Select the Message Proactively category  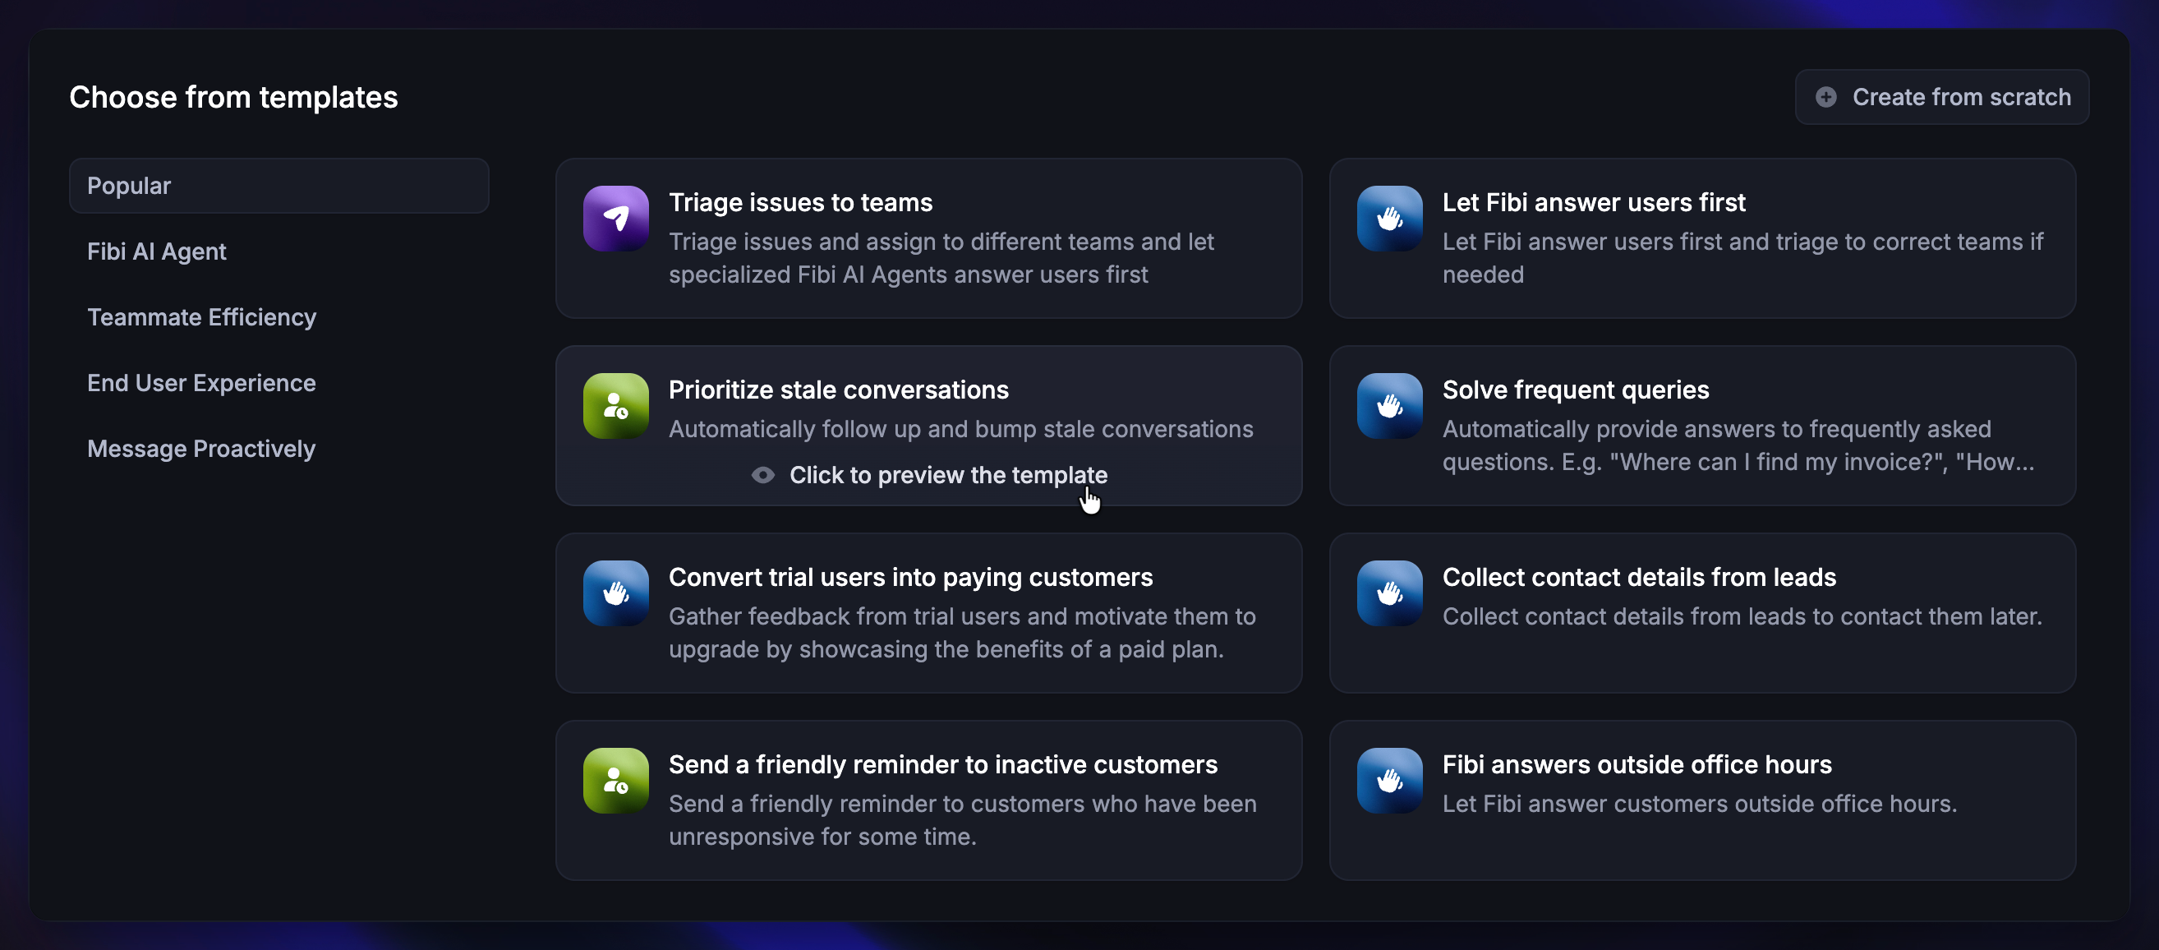(201, 449)
